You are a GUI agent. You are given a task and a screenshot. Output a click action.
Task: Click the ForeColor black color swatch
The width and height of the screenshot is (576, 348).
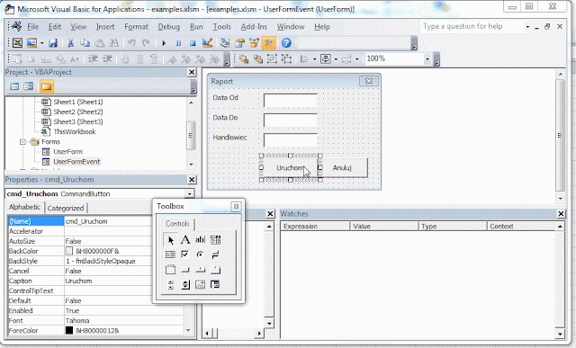(69, 330)
